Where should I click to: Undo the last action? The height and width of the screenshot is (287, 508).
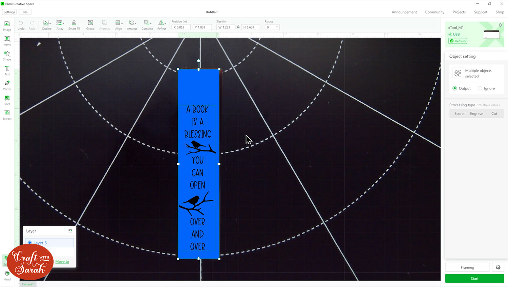coord(21,25)
